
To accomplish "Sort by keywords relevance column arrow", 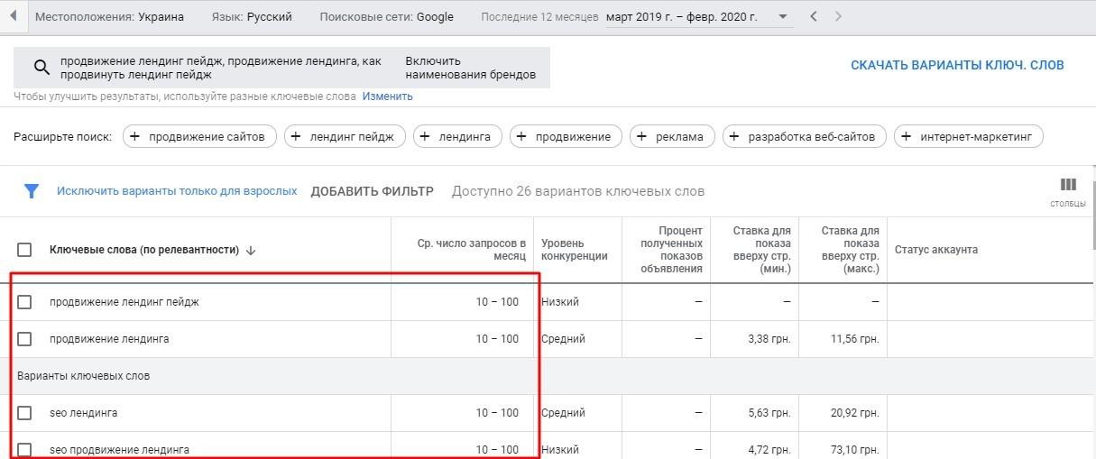I will 251,251.
